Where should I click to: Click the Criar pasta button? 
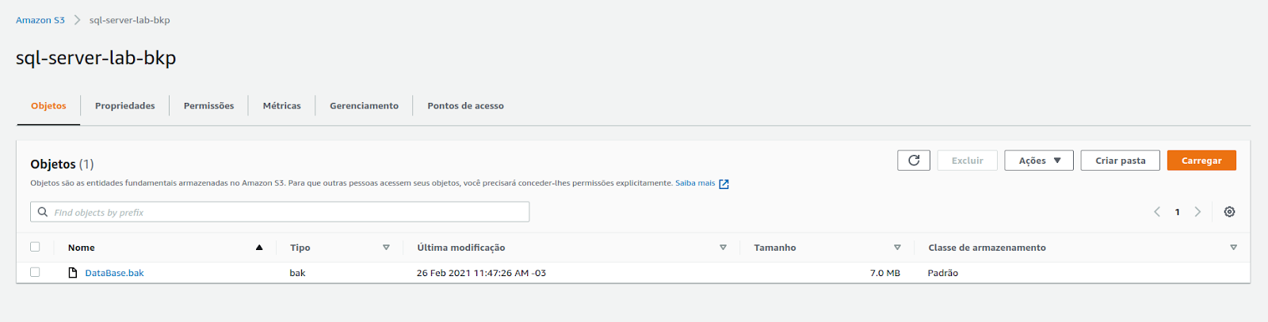click(x=1121, y=161)
